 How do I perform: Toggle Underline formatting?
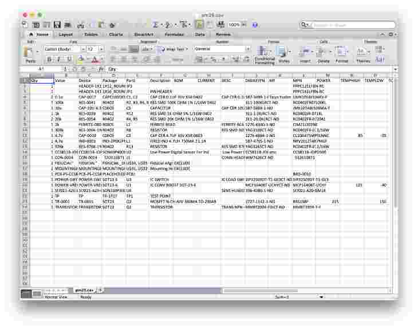pyautogui.click(x=68, y=59)
